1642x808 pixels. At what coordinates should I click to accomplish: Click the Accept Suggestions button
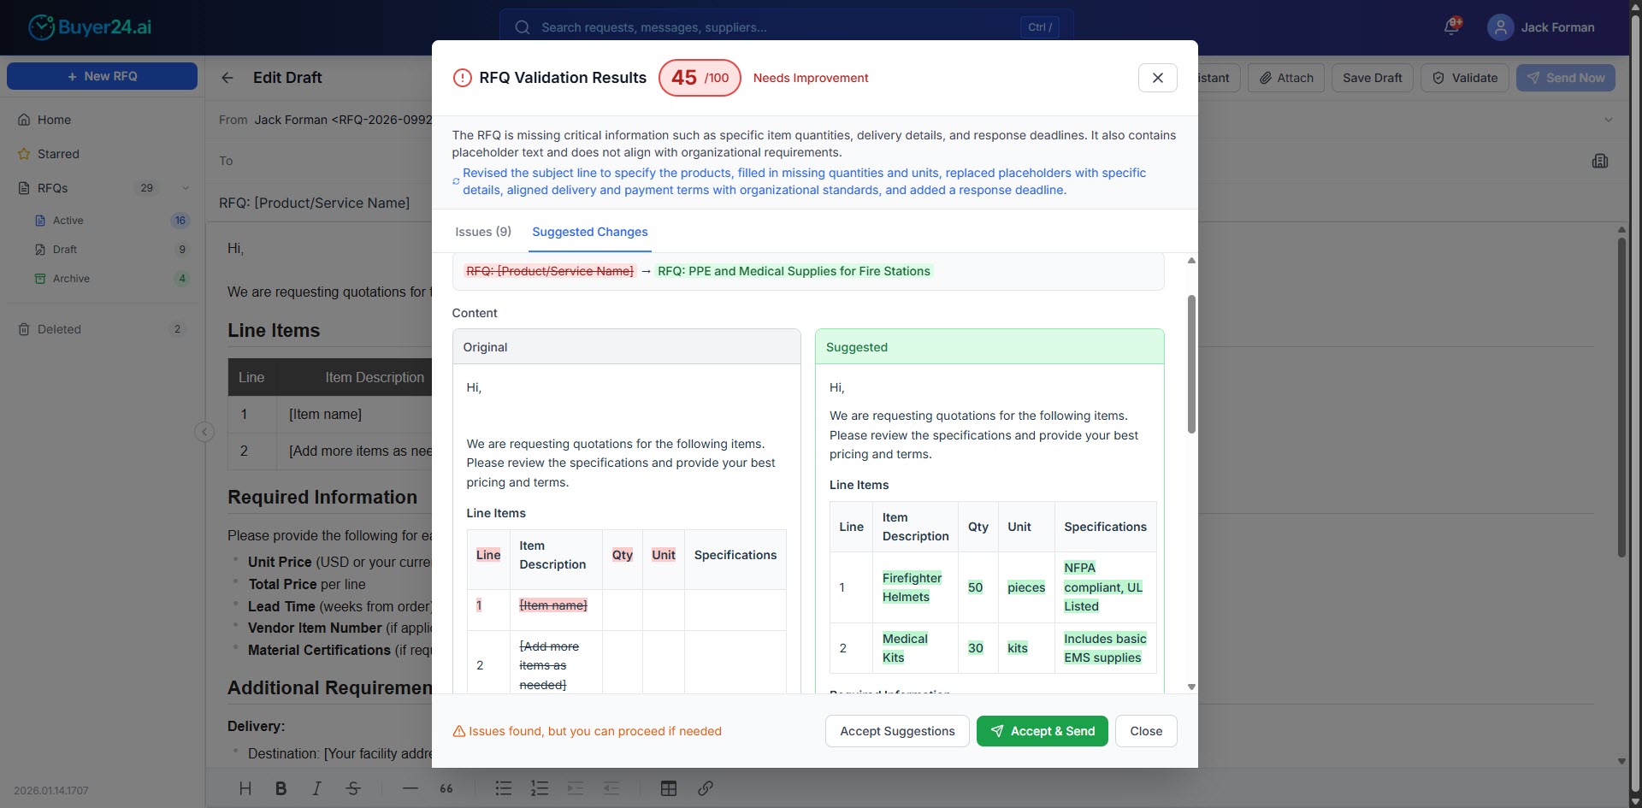896,731
